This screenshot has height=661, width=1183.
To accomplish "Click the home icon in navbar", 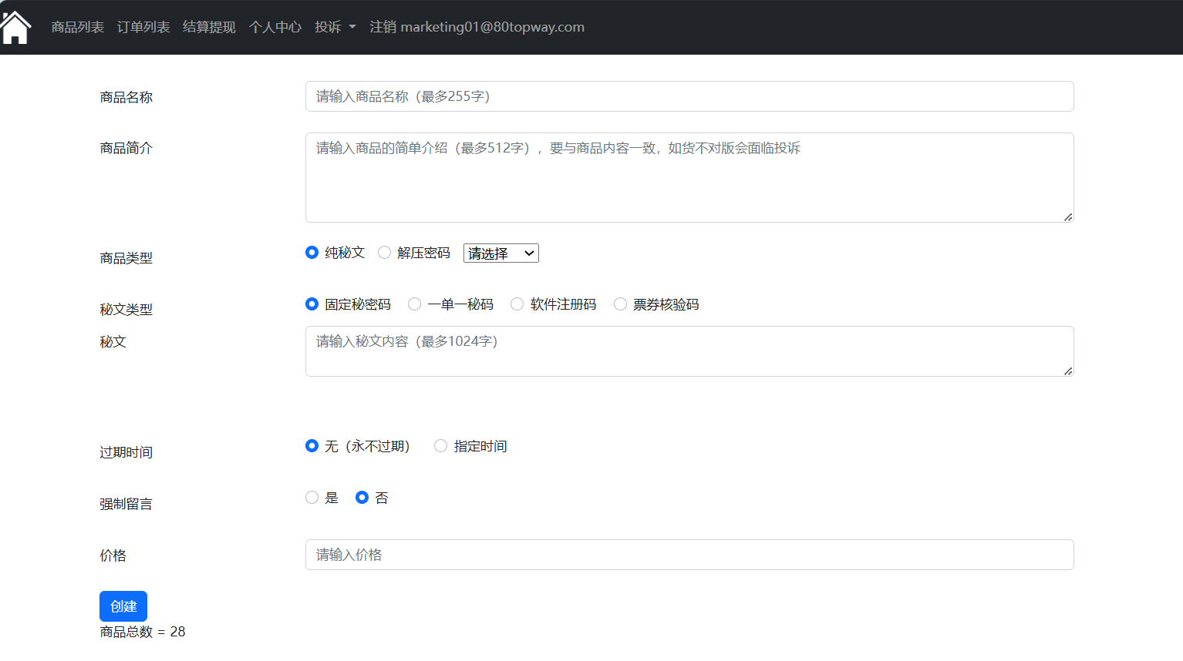I will pyautogui.click(x=15, y=28).
